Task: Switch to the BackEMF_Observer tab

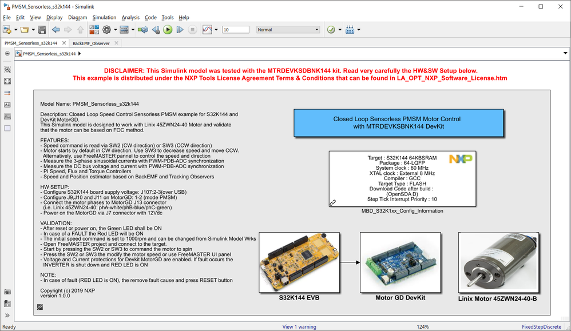Action: 91,43
